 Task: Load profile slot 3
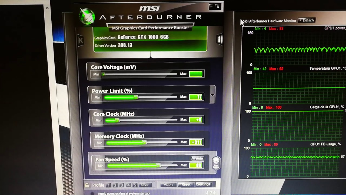pos(122,185)
